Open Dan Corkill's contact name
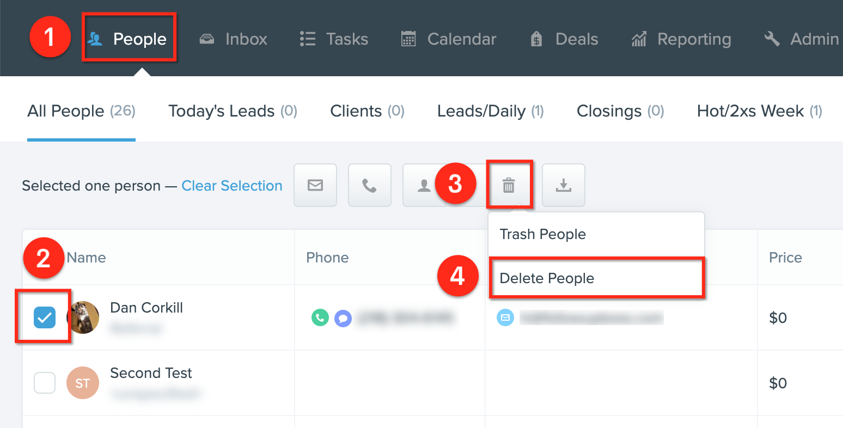The width and height of the screenshot is (843, 428). click(146, 308)
